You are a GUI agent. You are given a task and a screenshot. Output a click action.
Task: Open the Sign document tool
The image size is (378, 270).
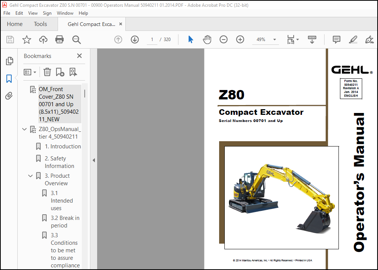tap(369, 40)
